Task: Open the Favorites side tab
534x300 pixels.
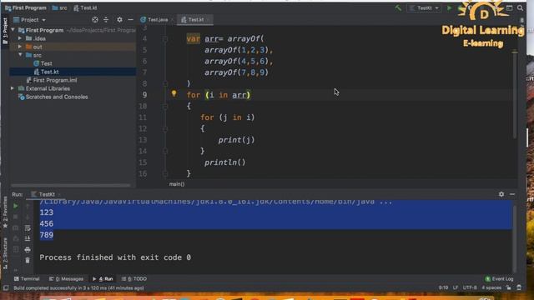Action: [x=5, y=212]
